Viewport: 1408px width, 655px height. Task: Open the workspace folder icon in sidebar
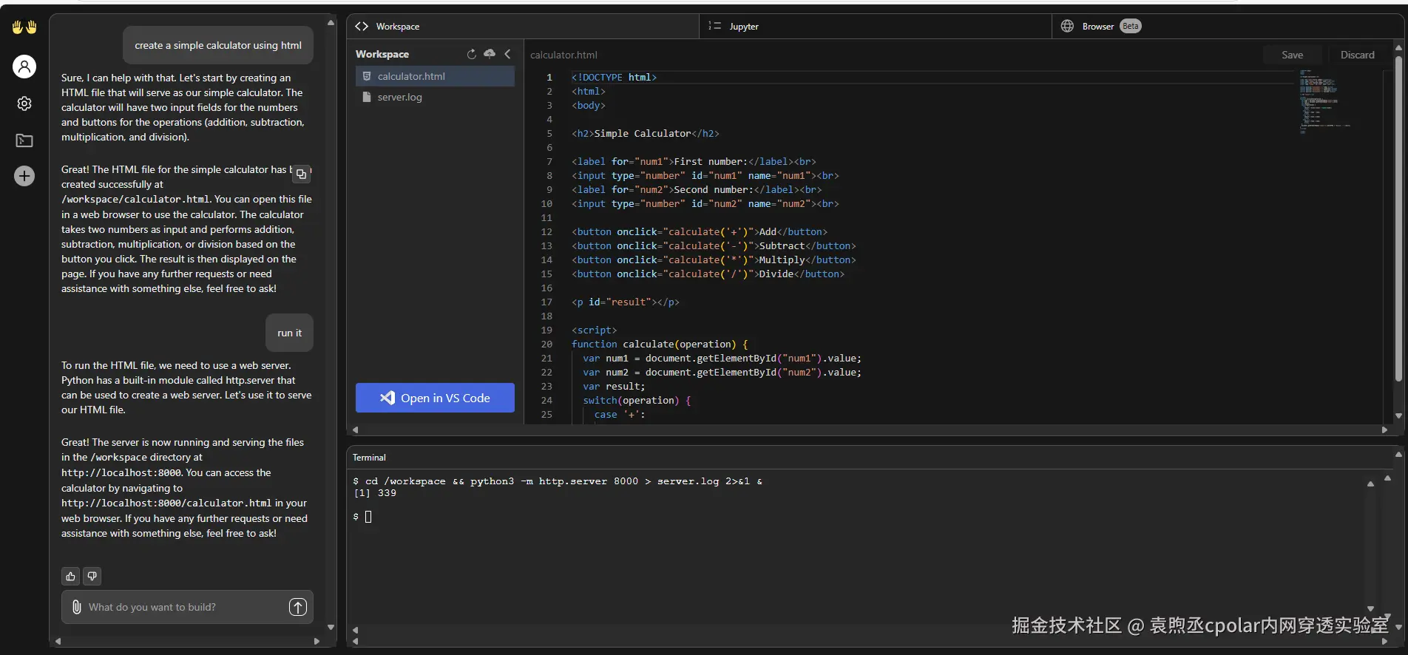[24, 140]
